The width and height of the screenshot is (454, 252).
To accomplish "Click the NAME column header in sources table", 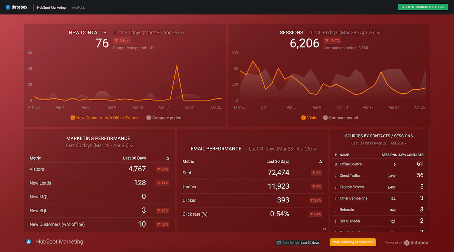I will tap(344, 155).
